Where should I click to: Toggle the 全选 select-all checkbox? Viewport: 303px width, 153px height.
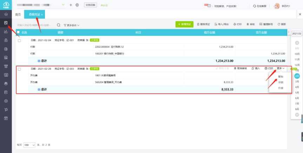[x=18, y=32]
